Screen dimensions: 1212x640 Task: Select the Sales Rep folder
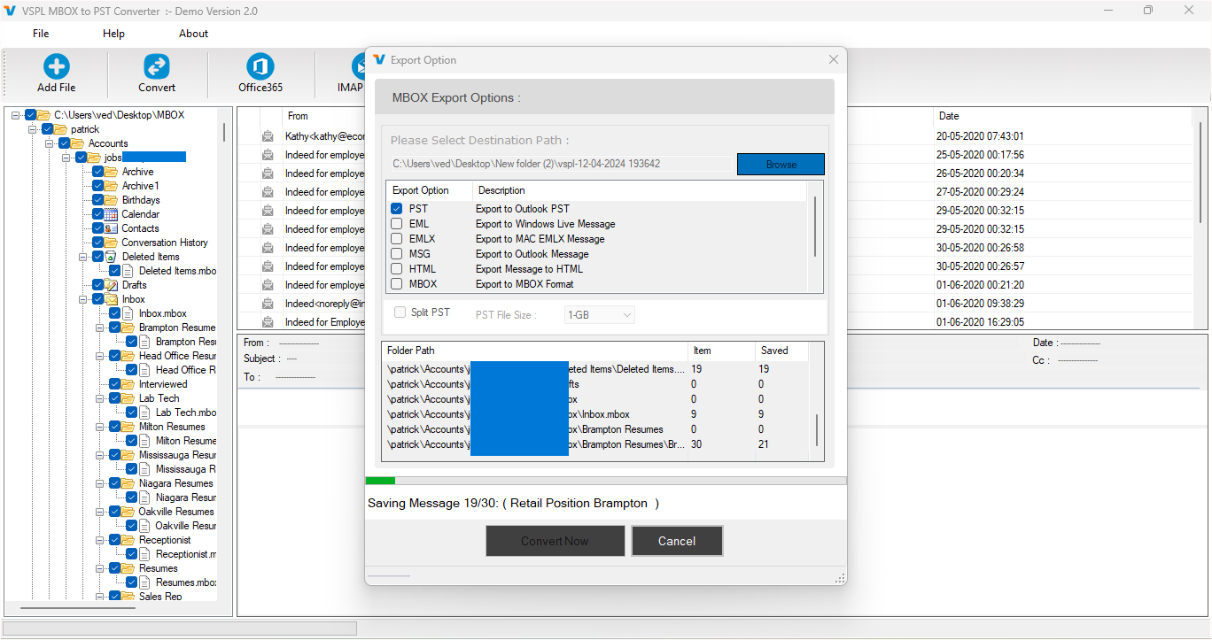coord(160,597)
